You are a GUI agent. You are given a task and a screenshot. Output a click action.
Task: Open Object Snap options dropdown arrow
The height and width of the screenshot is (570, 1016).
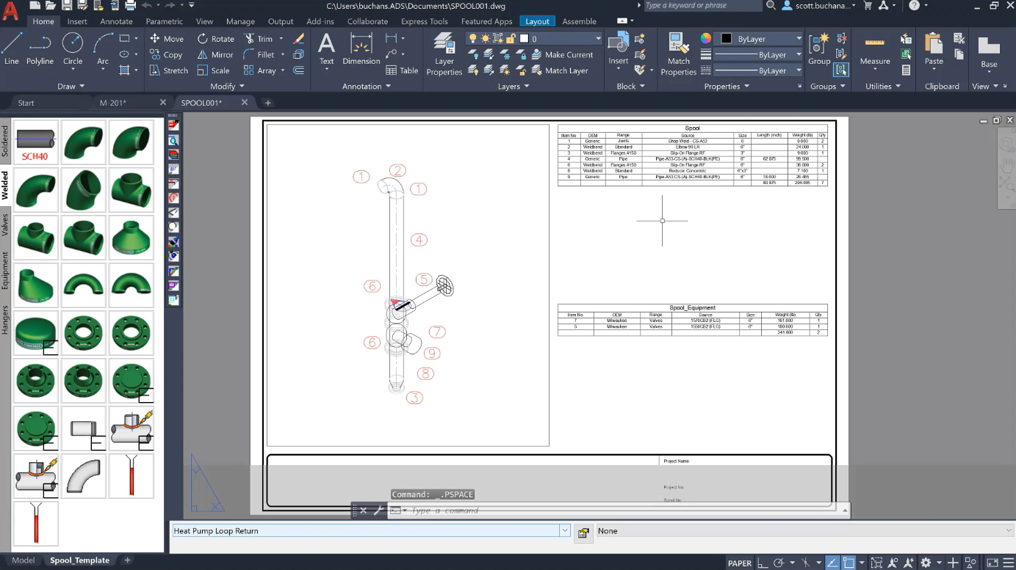pos(861,563)
